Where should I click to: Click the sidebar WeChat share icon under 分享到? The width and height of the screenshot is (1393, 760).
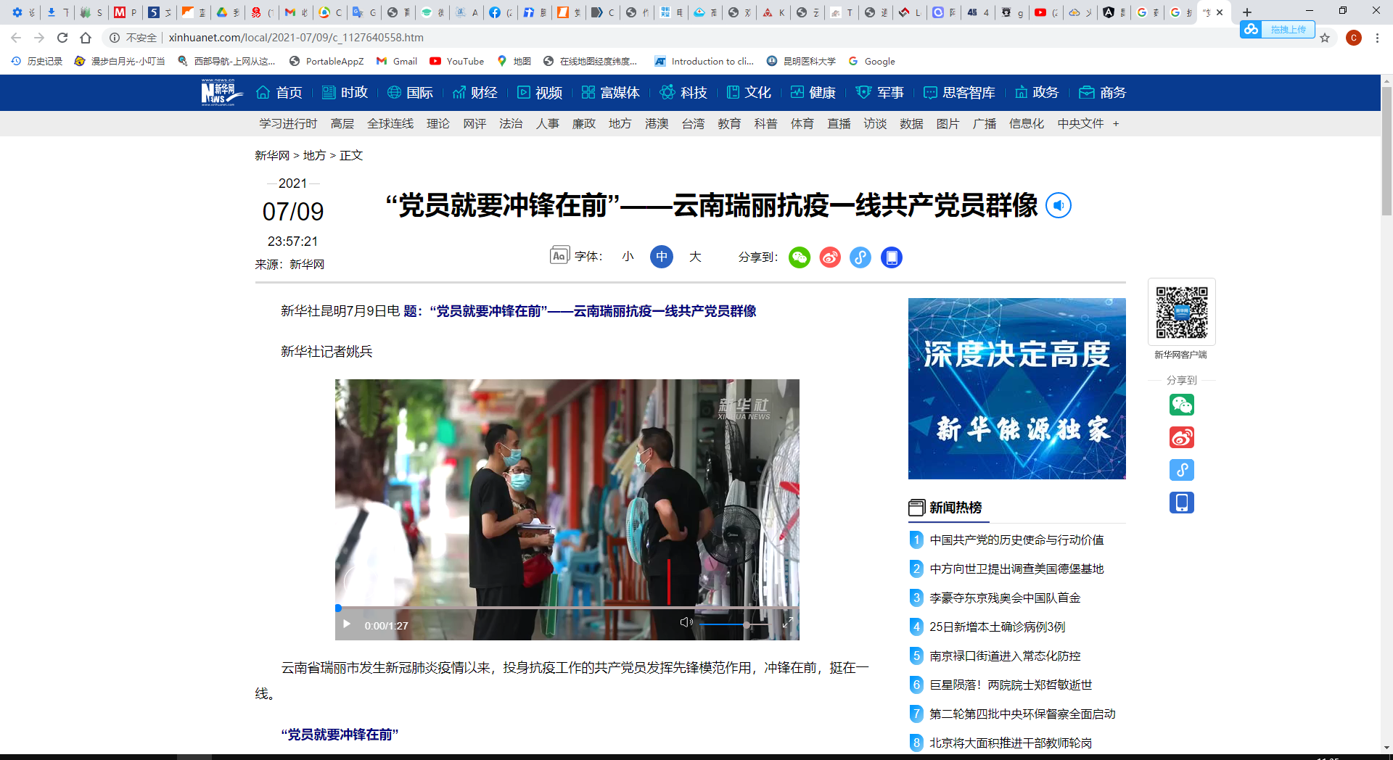tap(1182, 405)
